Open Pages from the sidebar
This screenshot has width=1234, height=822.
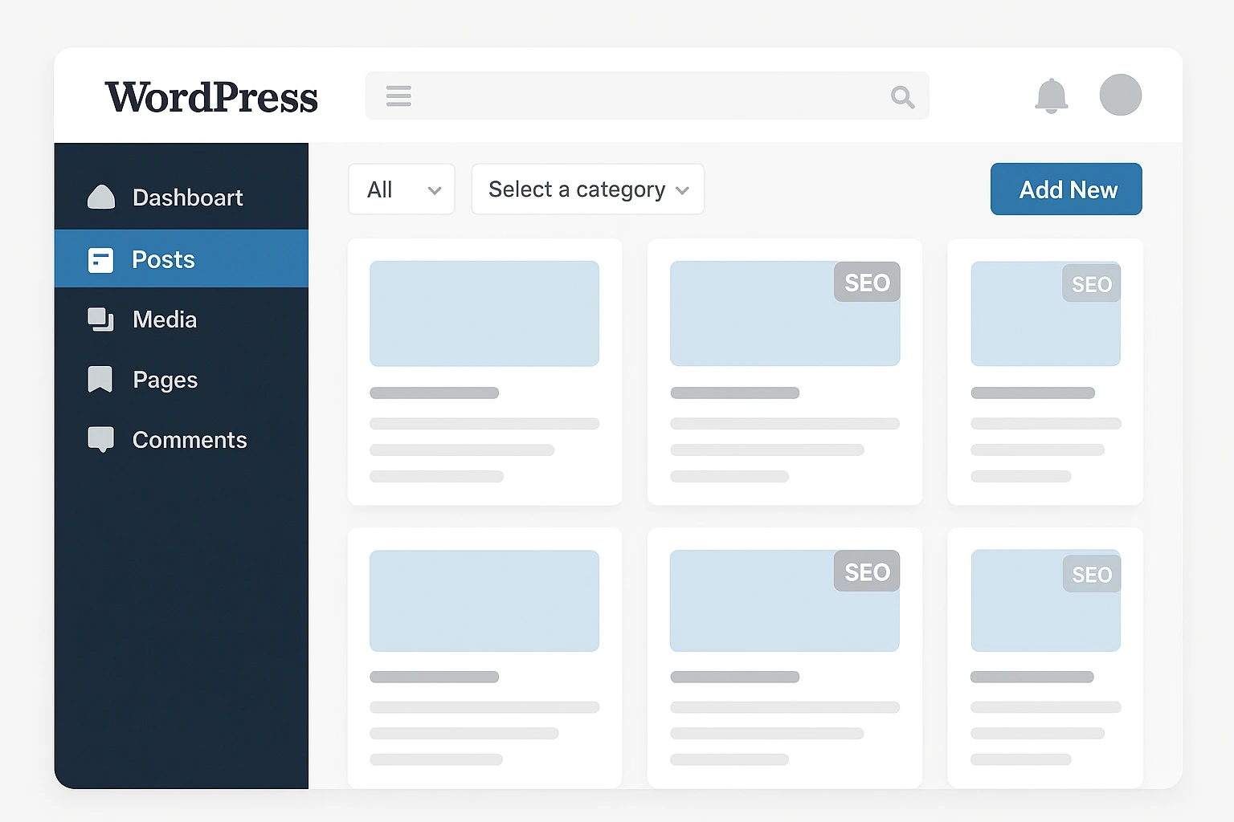tap(182, 379)
